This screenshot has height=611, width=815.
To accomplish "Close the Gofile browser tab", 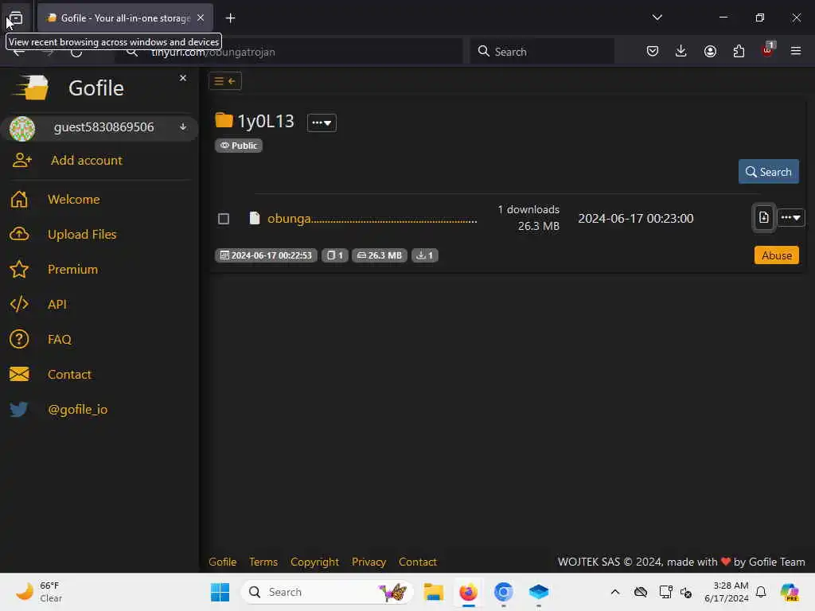I will coord(201,18).
